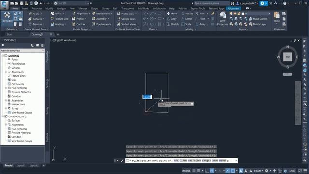This screenshot has height=174, width=309.
Task: Toggle polar tracking in status bar
Action: [x=212, y=171]
